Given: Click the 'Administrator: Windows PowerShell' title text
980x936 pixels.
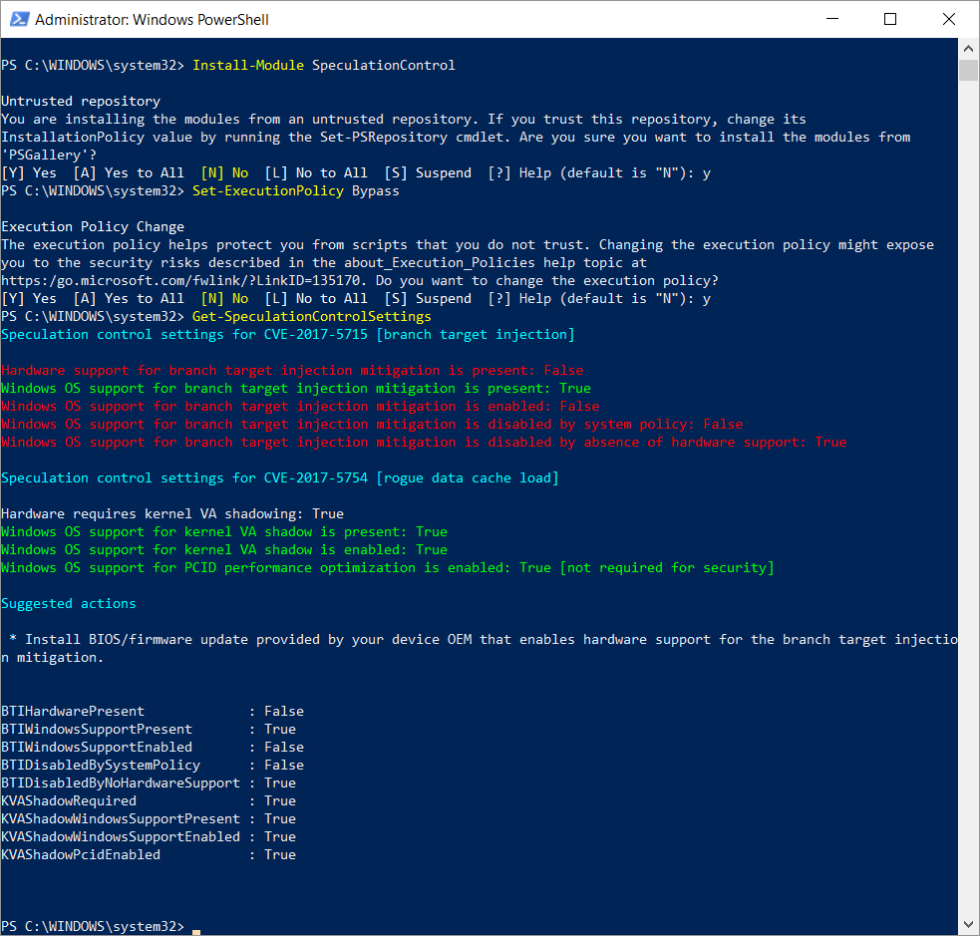Looking at the screenshot, I should (152, 20).
